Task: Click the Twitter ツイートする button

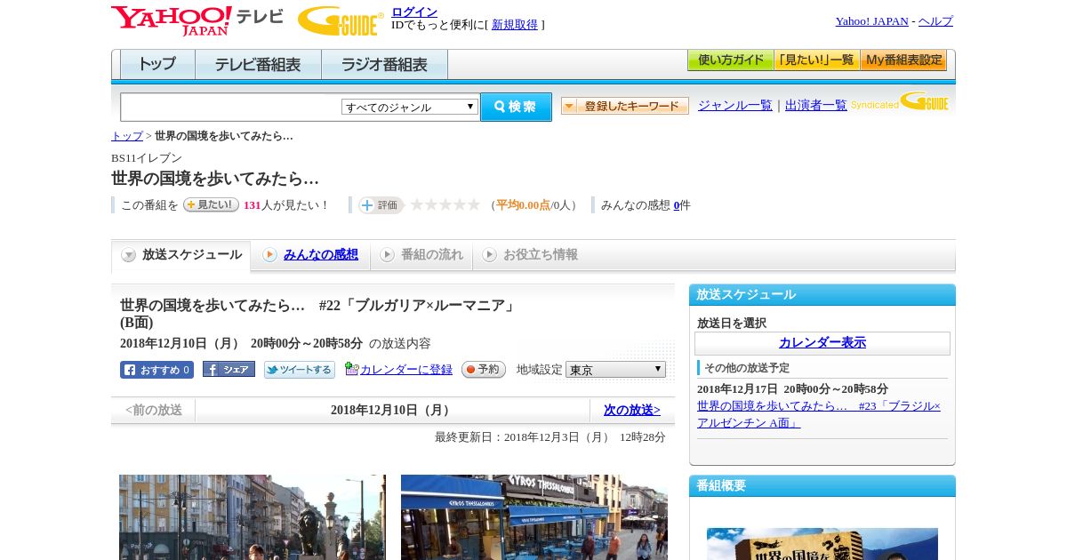Action: pos(300,370)
